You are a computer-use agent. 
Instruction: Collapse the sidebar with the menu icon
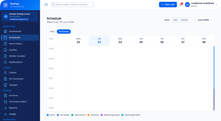pos(46,5)
